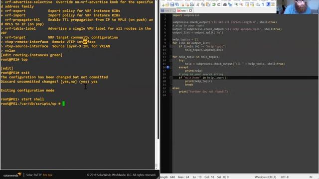Toggle synchronized vertical scrolling icon
Viewport: 319px width, 179px height.
(247, 4)
